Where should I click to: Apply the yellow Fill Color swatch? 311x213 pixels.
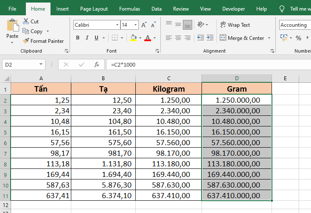(x=133, y=38)
